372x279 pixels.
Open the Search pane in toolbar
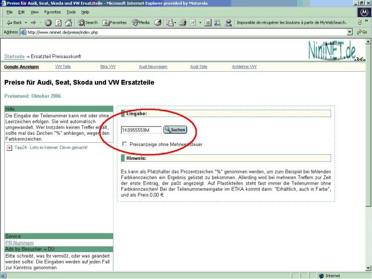pos(88,23)
